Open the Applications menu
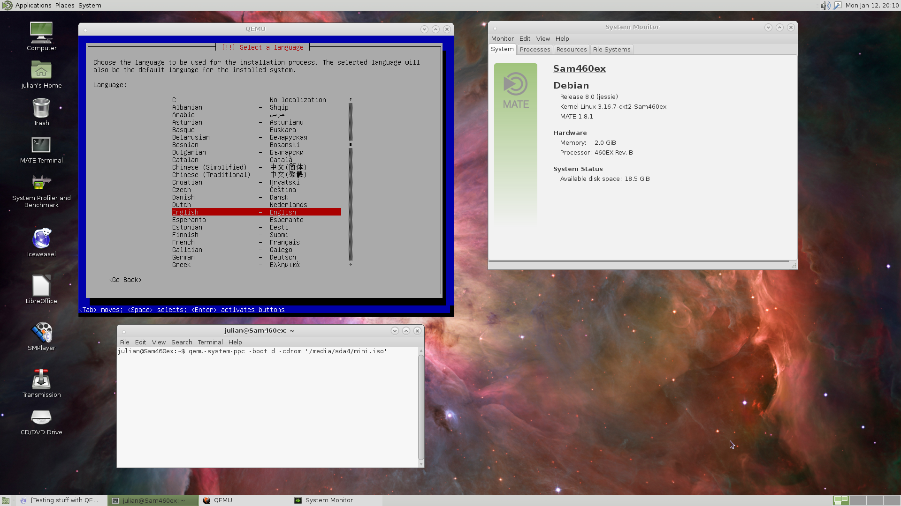Image resolution: width=901 pixels, height=506 pixels. tap(33, 6)
